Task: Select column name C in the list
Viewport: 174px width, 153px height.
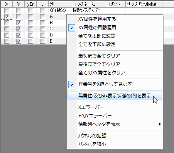Action: [51, 29]
